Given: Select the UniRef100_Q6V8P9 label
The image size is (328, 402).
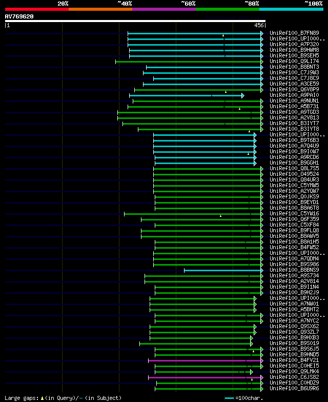Looking at the screenshot, I should pos(294,89).
